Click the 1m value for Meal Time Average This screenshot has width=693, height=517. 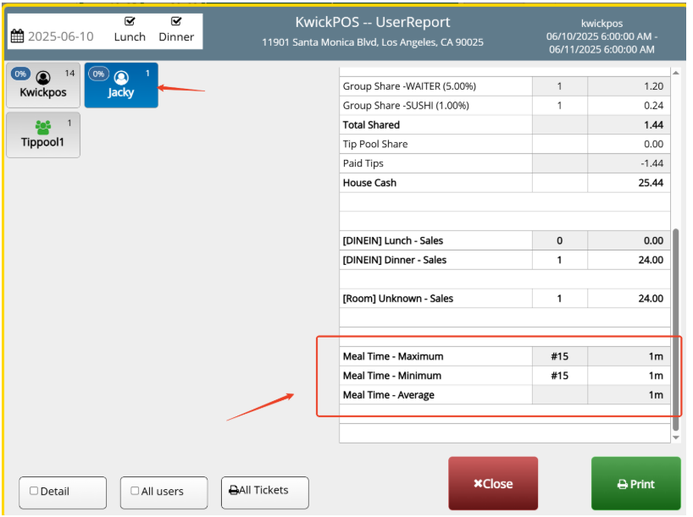pos(656,395)
